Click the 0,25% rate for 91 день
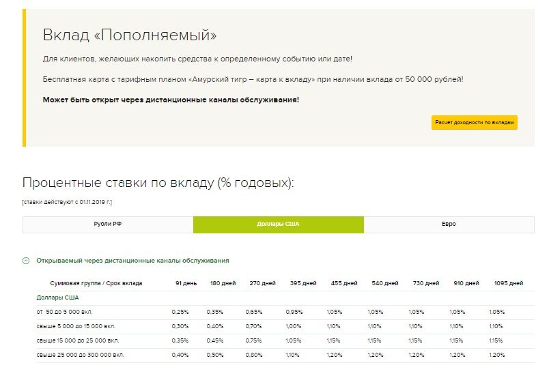This screenshot has height=378, width=549. click(180, 312)
